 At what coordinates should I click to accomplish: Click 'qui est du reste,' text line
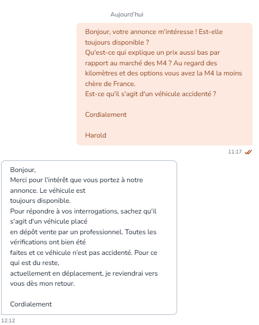(35, 263)
